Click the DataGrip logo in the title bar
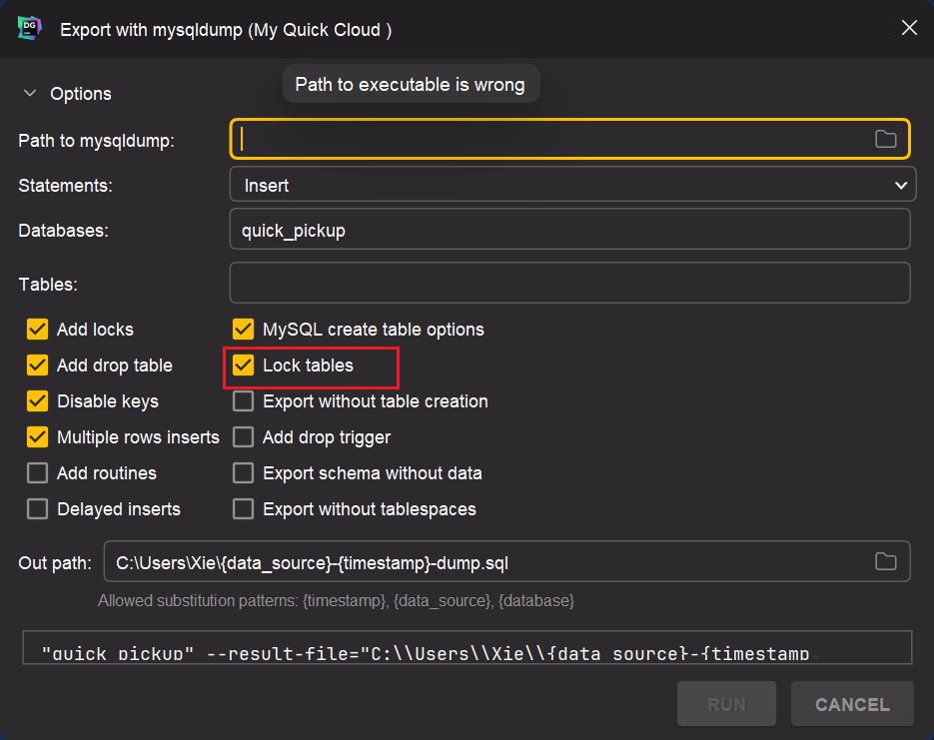This screenshot has width=934, height=740. coord(30,28)
